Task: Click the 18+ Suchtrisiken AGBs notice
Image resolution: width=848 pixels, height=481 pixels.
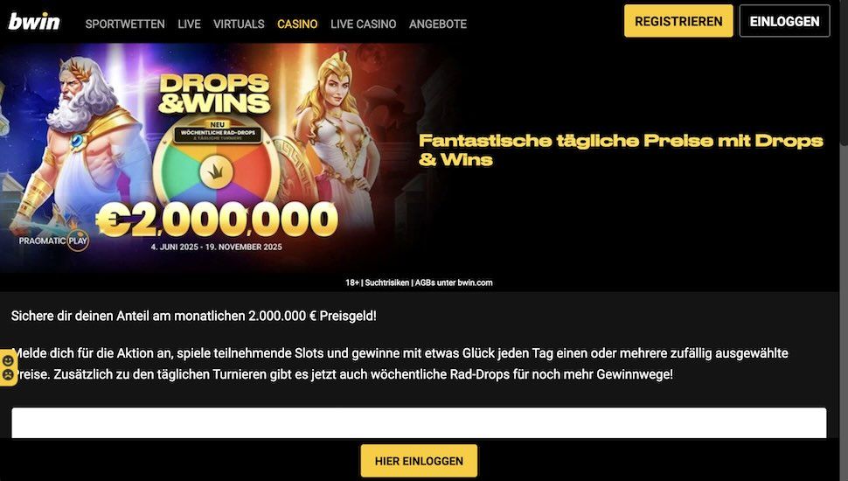Action: 419,282
